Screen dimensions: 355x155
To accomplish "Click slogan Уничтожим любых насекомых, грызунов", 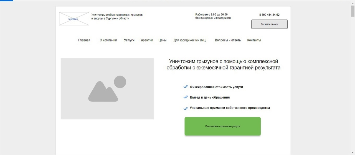I will pos(117,15).
